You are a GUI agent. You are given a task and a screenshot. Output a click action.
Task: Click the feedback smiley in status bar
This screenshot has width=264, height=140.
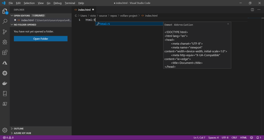click(x=252, y=138)
